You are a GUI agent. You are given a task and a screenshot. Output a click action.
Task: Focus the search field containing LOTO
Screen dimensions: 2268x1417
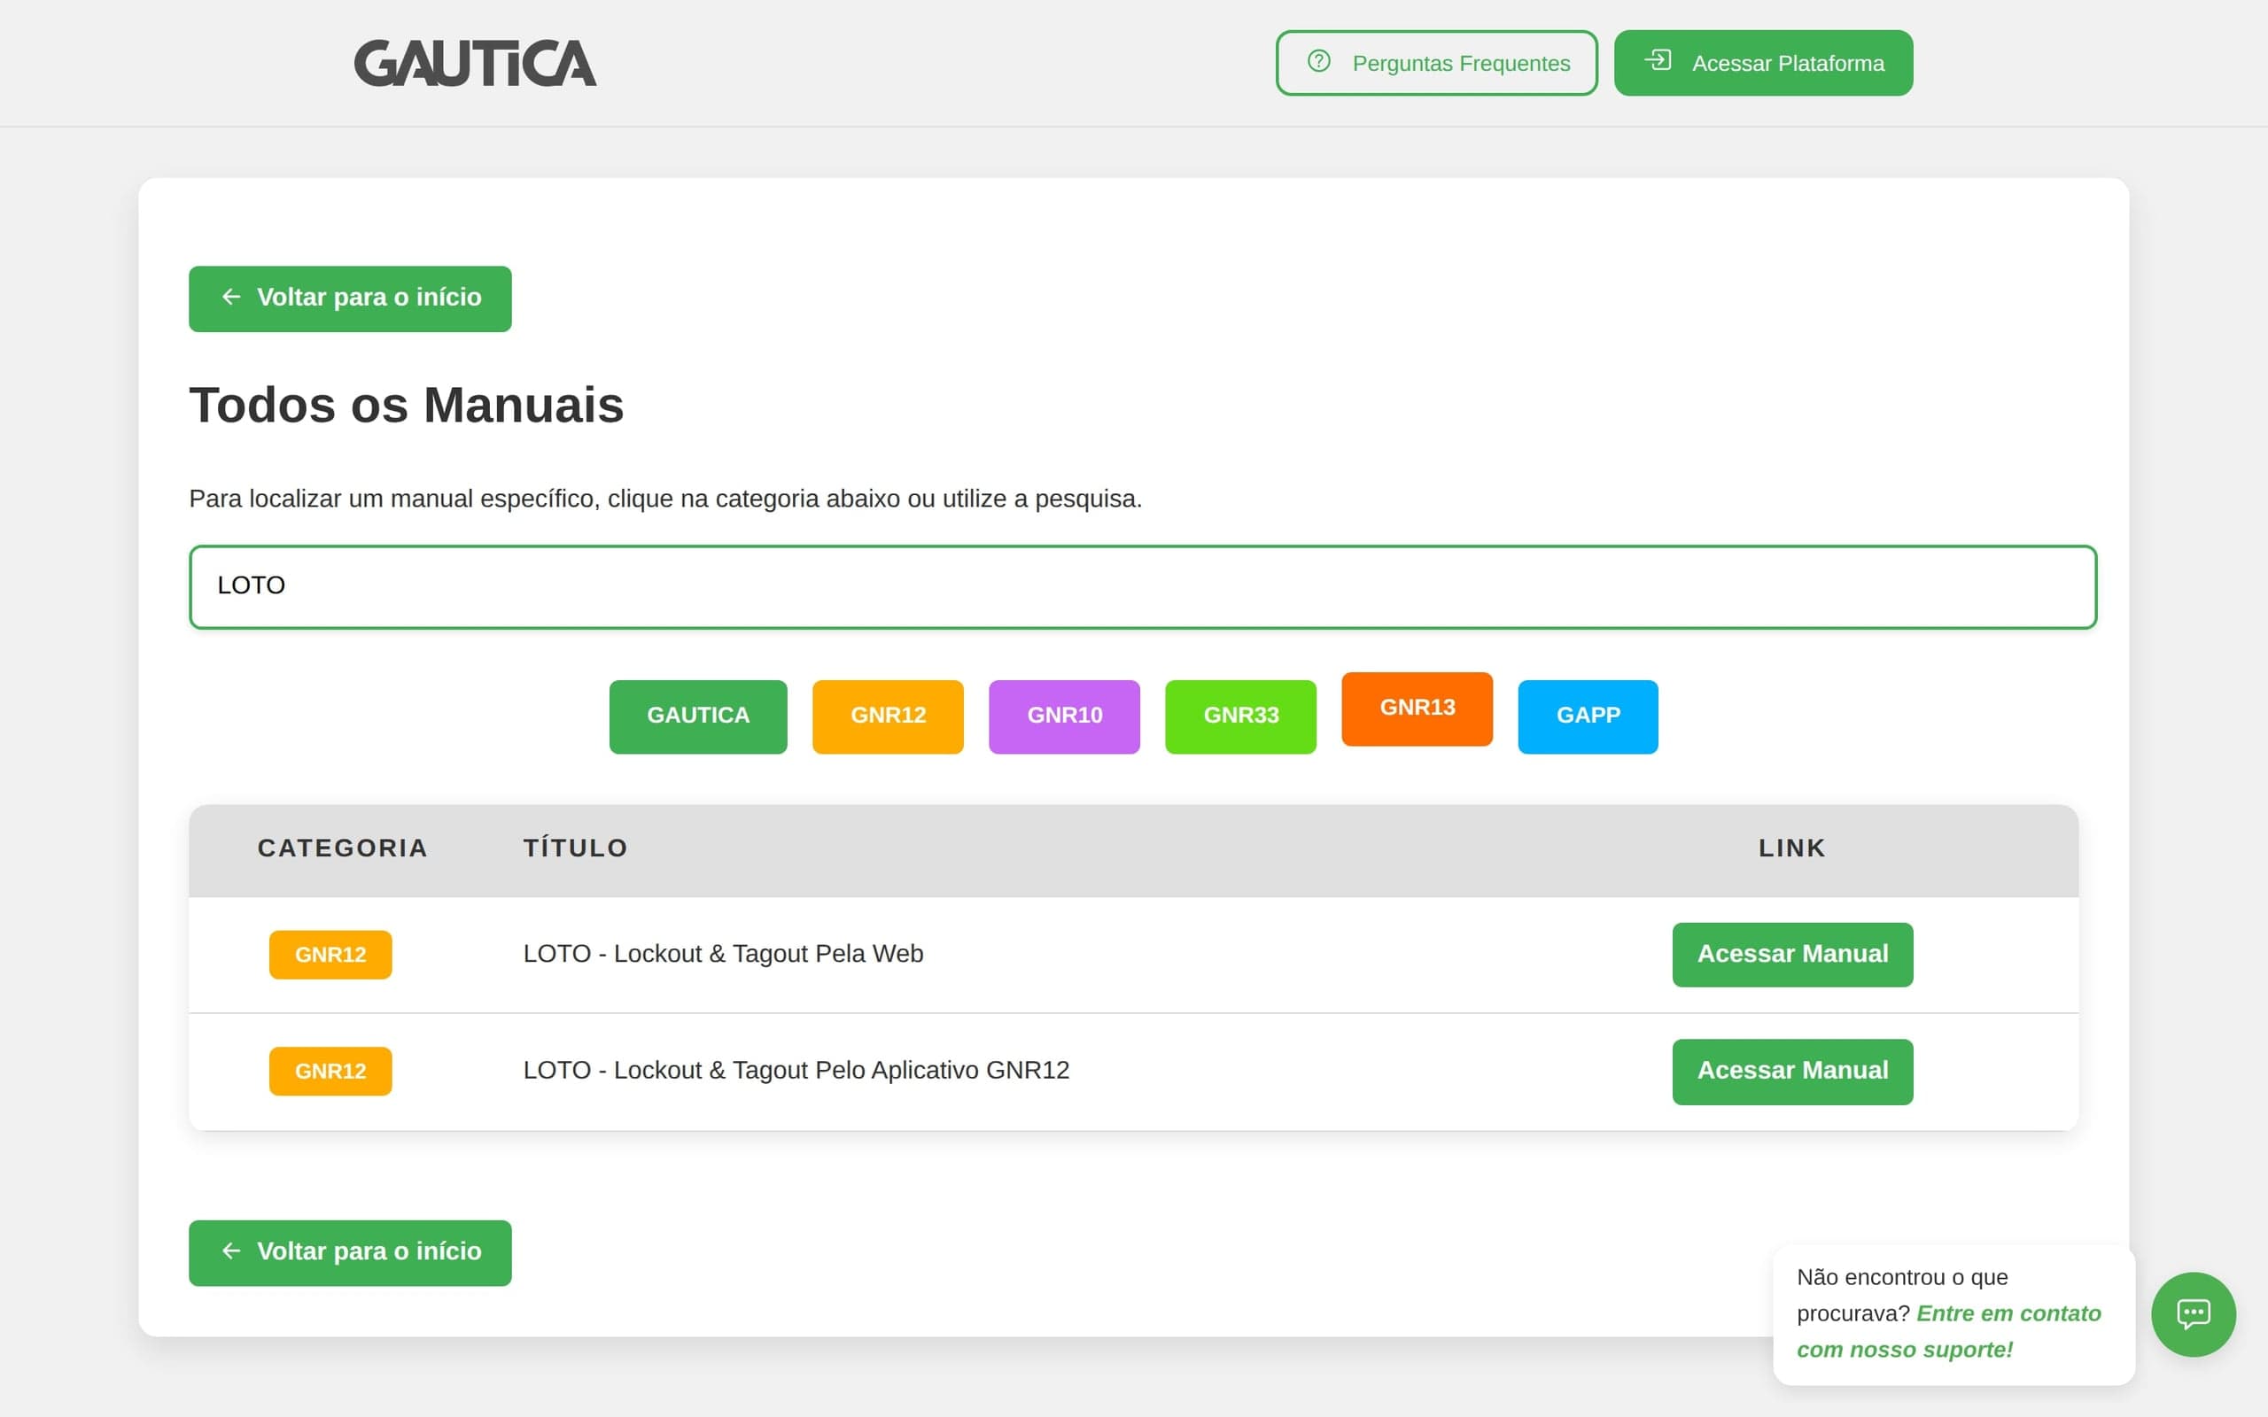pyautogui.click(x=1143, y=586)
